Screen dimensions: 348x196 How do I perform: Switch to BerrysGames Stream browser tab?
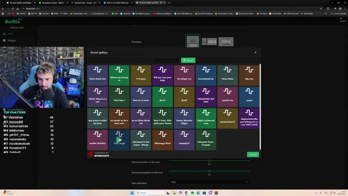pyautogui.click(x=53, y=3)
